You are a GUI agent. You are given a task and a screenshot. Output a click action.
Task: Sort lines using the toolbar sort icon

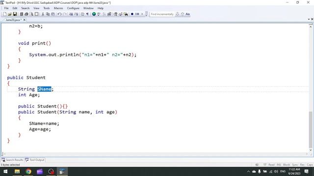(x=104, y=14)
